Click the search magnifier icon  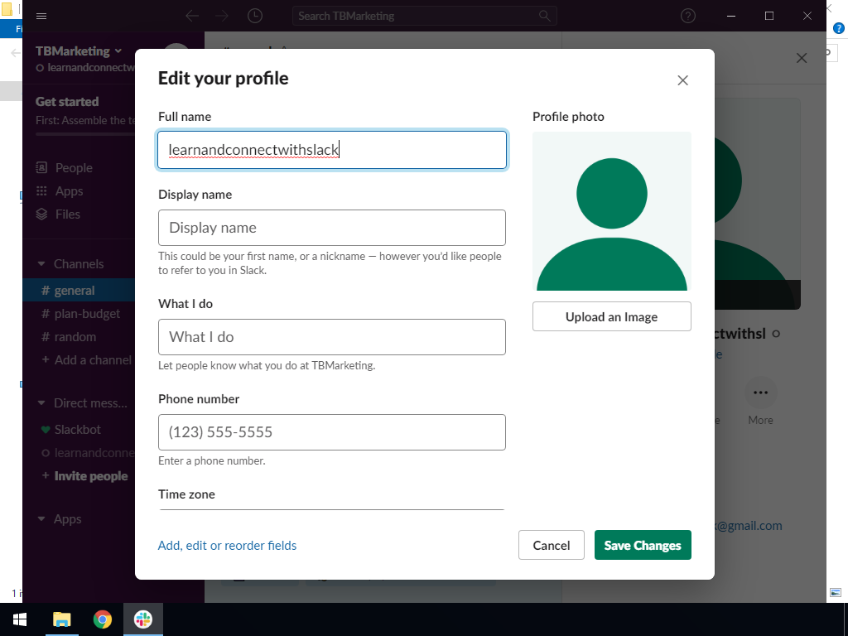point(545,17)
